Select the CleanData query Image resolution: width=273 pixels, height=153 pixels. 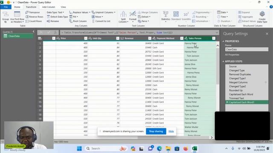point(18,36)
